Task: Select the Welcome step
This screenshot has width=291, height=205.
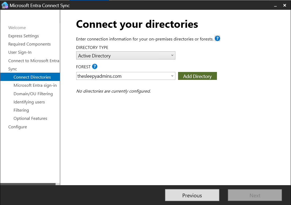Action: pyautogui.click(x=17, y=28)
